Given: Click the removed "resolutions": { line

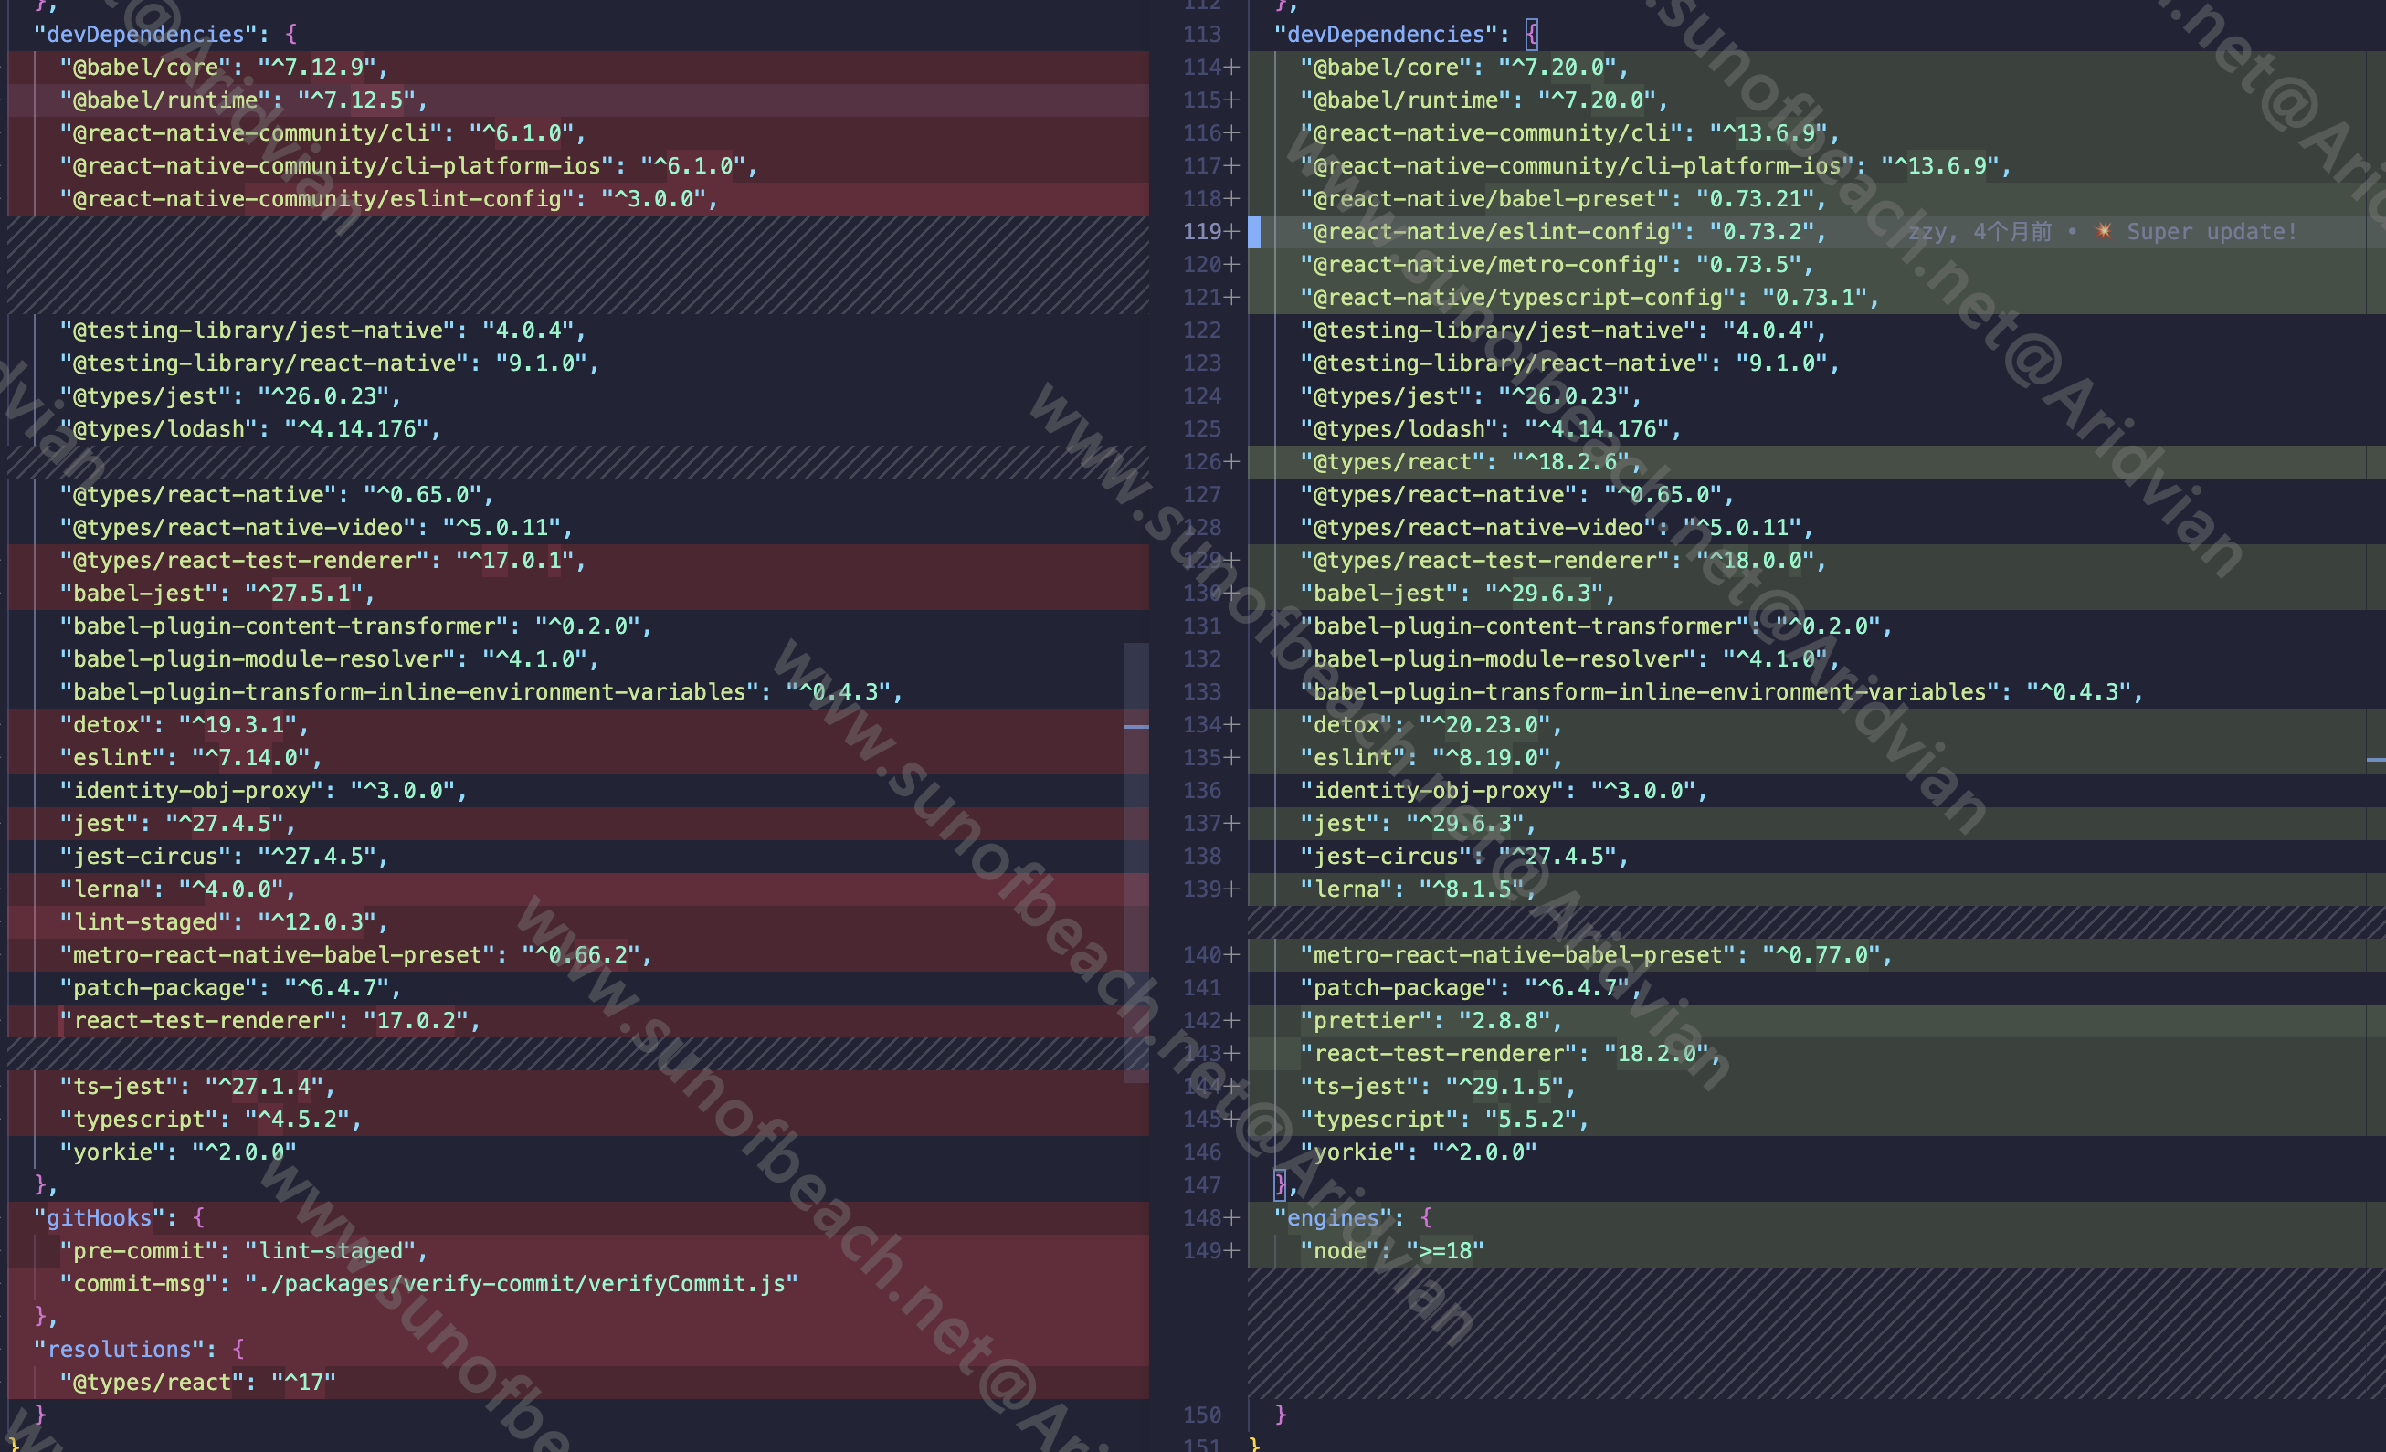Looking at the screenshot, I should (x=578, y=1350).
